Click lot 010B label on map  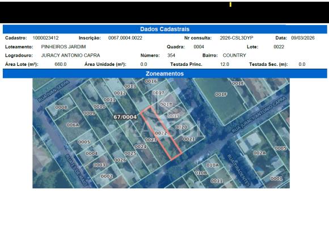pos(201,173)
